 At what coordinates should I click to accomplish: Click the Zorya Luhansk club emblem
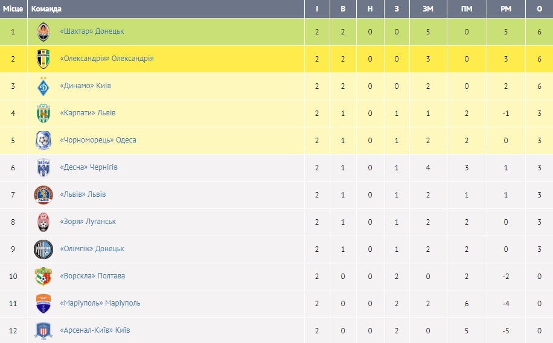click(x=43, y=222)
